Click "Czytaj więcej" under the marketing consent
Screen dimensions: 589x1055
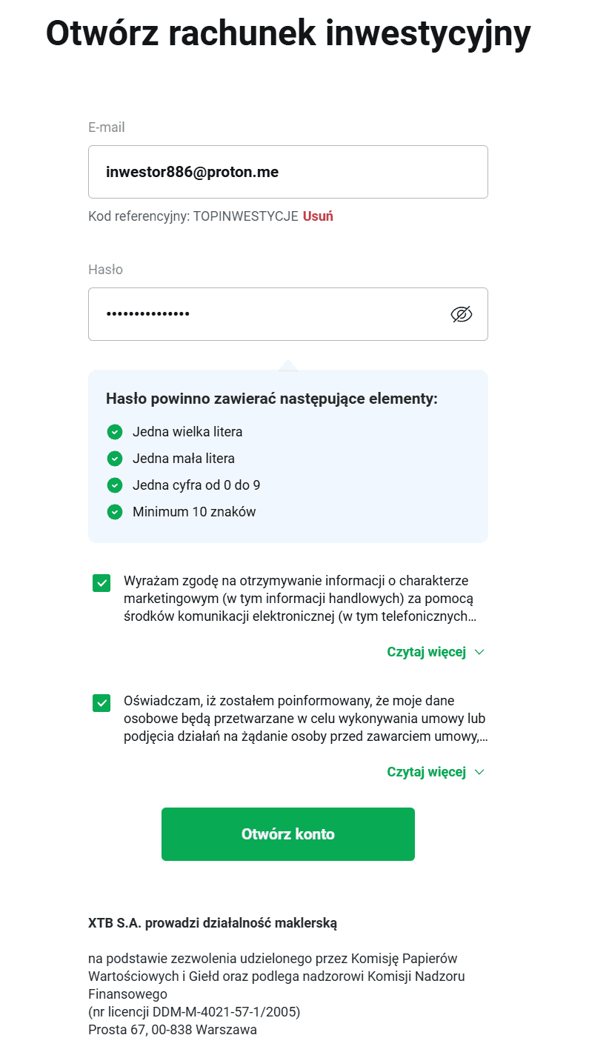[426, 653]
